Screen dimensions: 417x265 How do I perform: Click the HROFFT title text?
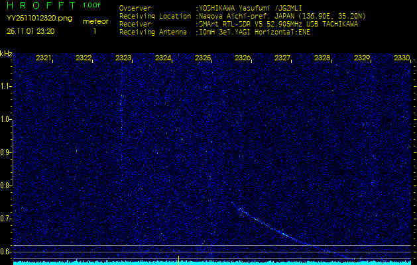(x=40, y=5)
